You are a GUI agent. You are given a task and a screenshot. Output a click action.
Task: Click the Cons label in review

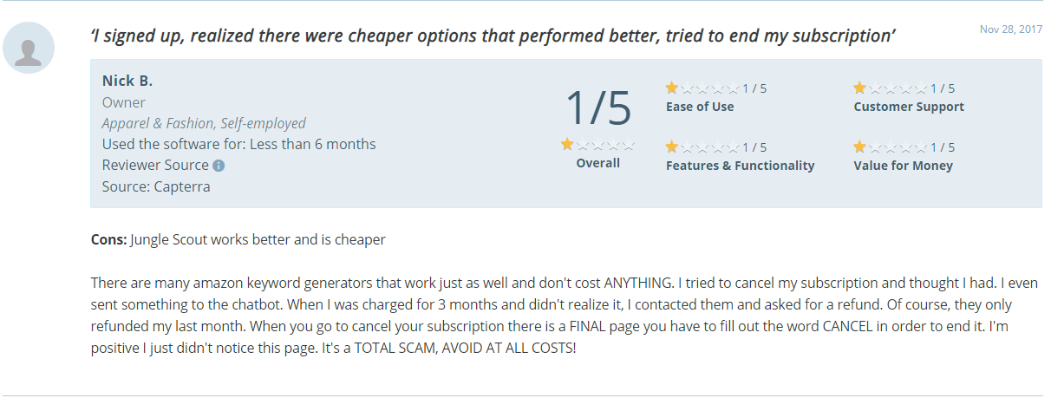tap(108, 239)
